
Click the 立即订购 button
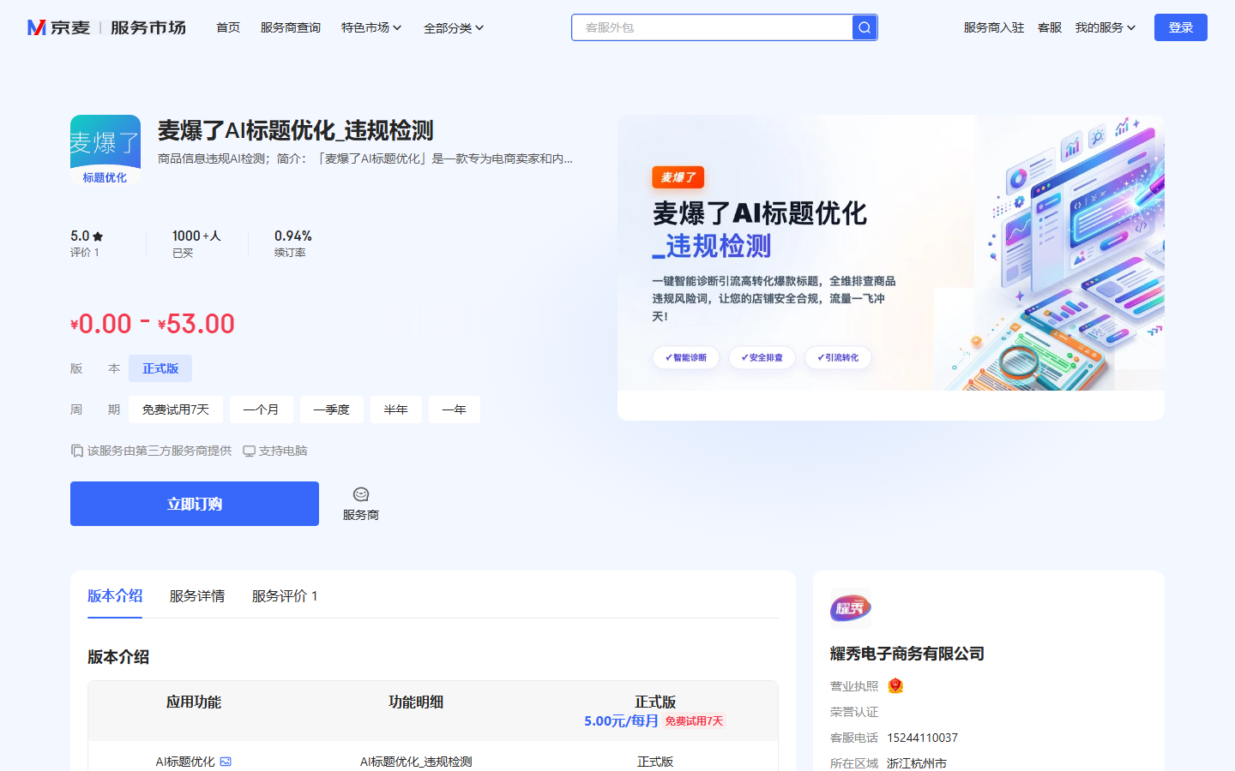point(195,504)
